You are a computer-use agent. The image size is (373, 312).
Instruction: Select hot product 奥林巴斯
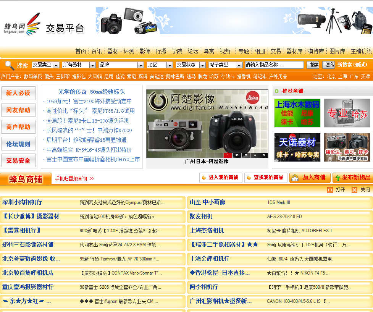tap(175, 76)
